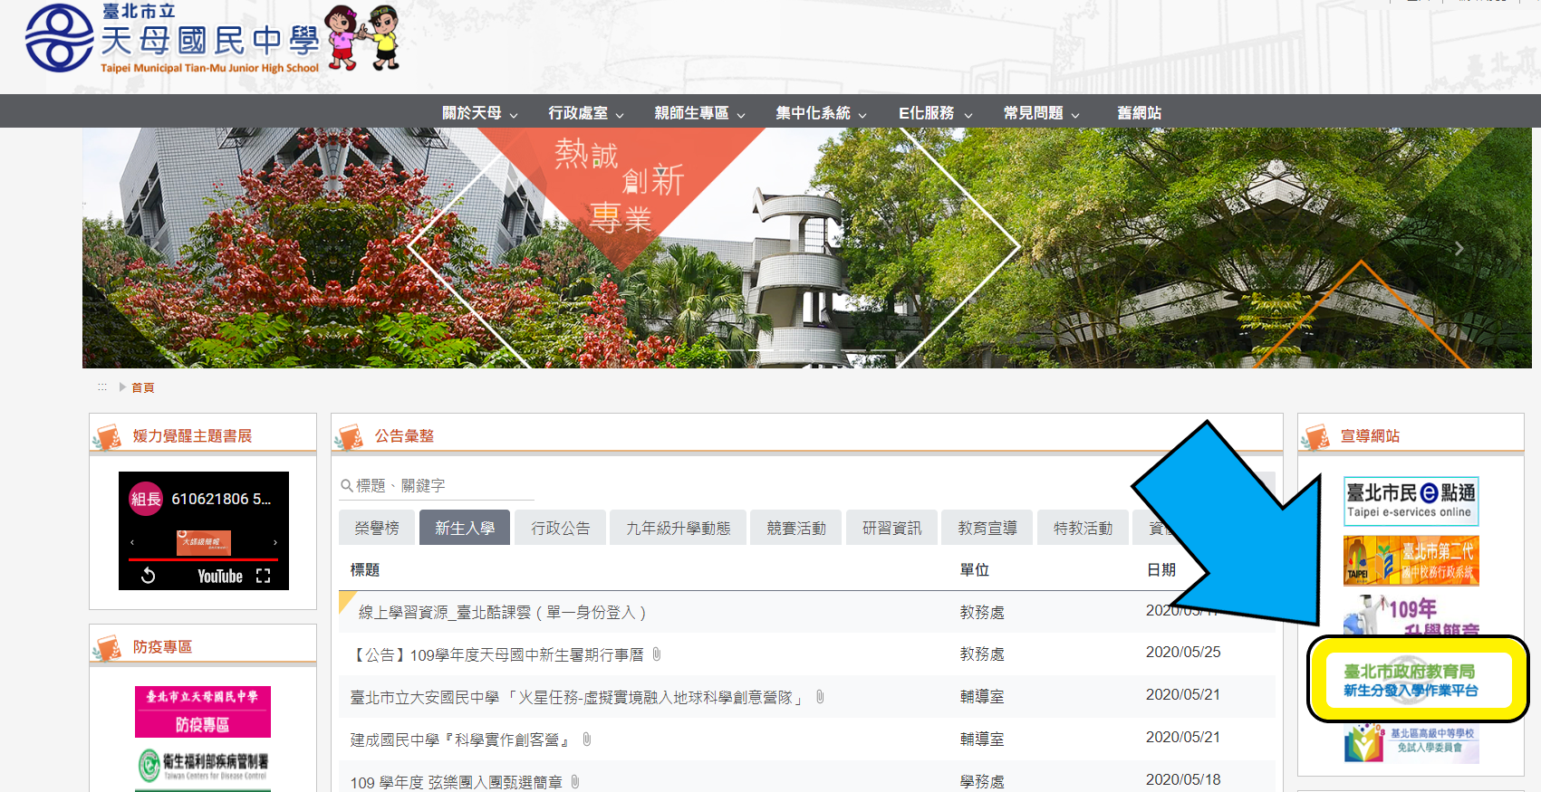Switch to the 行政公告 tab
The width and height of the screenshot is (1541, 792).
pos(560,528)
